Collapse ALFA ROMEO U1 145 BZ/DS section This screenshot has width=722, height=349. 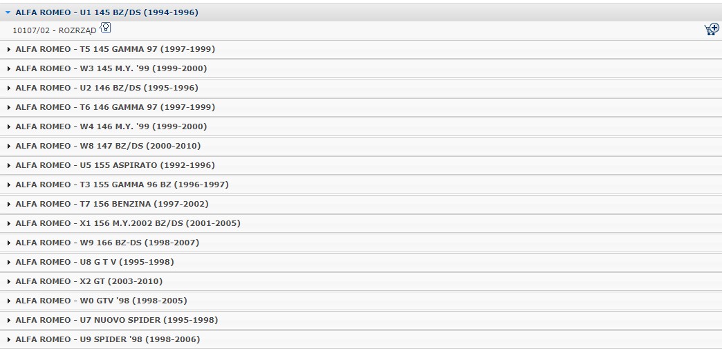coord(8,13)
